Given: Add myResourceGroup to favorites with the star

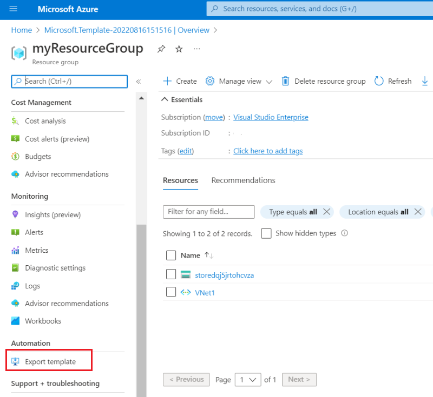Looking at the screenshot, I should pos(179,49).
